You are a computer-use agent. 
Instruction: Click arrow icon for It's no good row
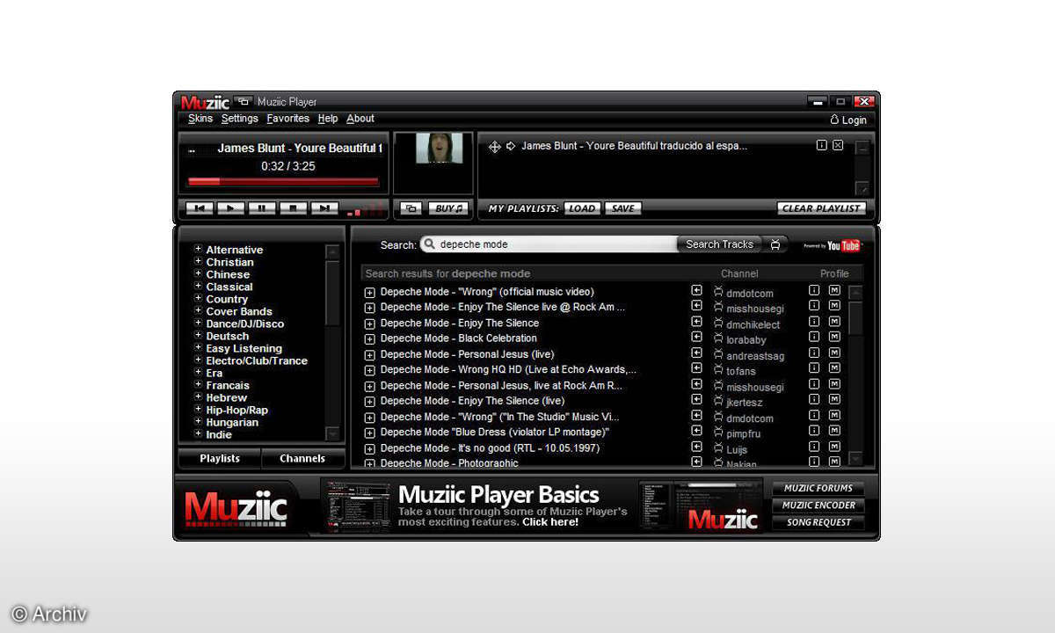pos(696,447)
